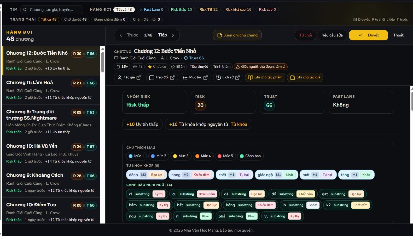Click the magnifier icon in the search box
The height and width of the screenshot is (236, 413).
(x=25, y=10)
